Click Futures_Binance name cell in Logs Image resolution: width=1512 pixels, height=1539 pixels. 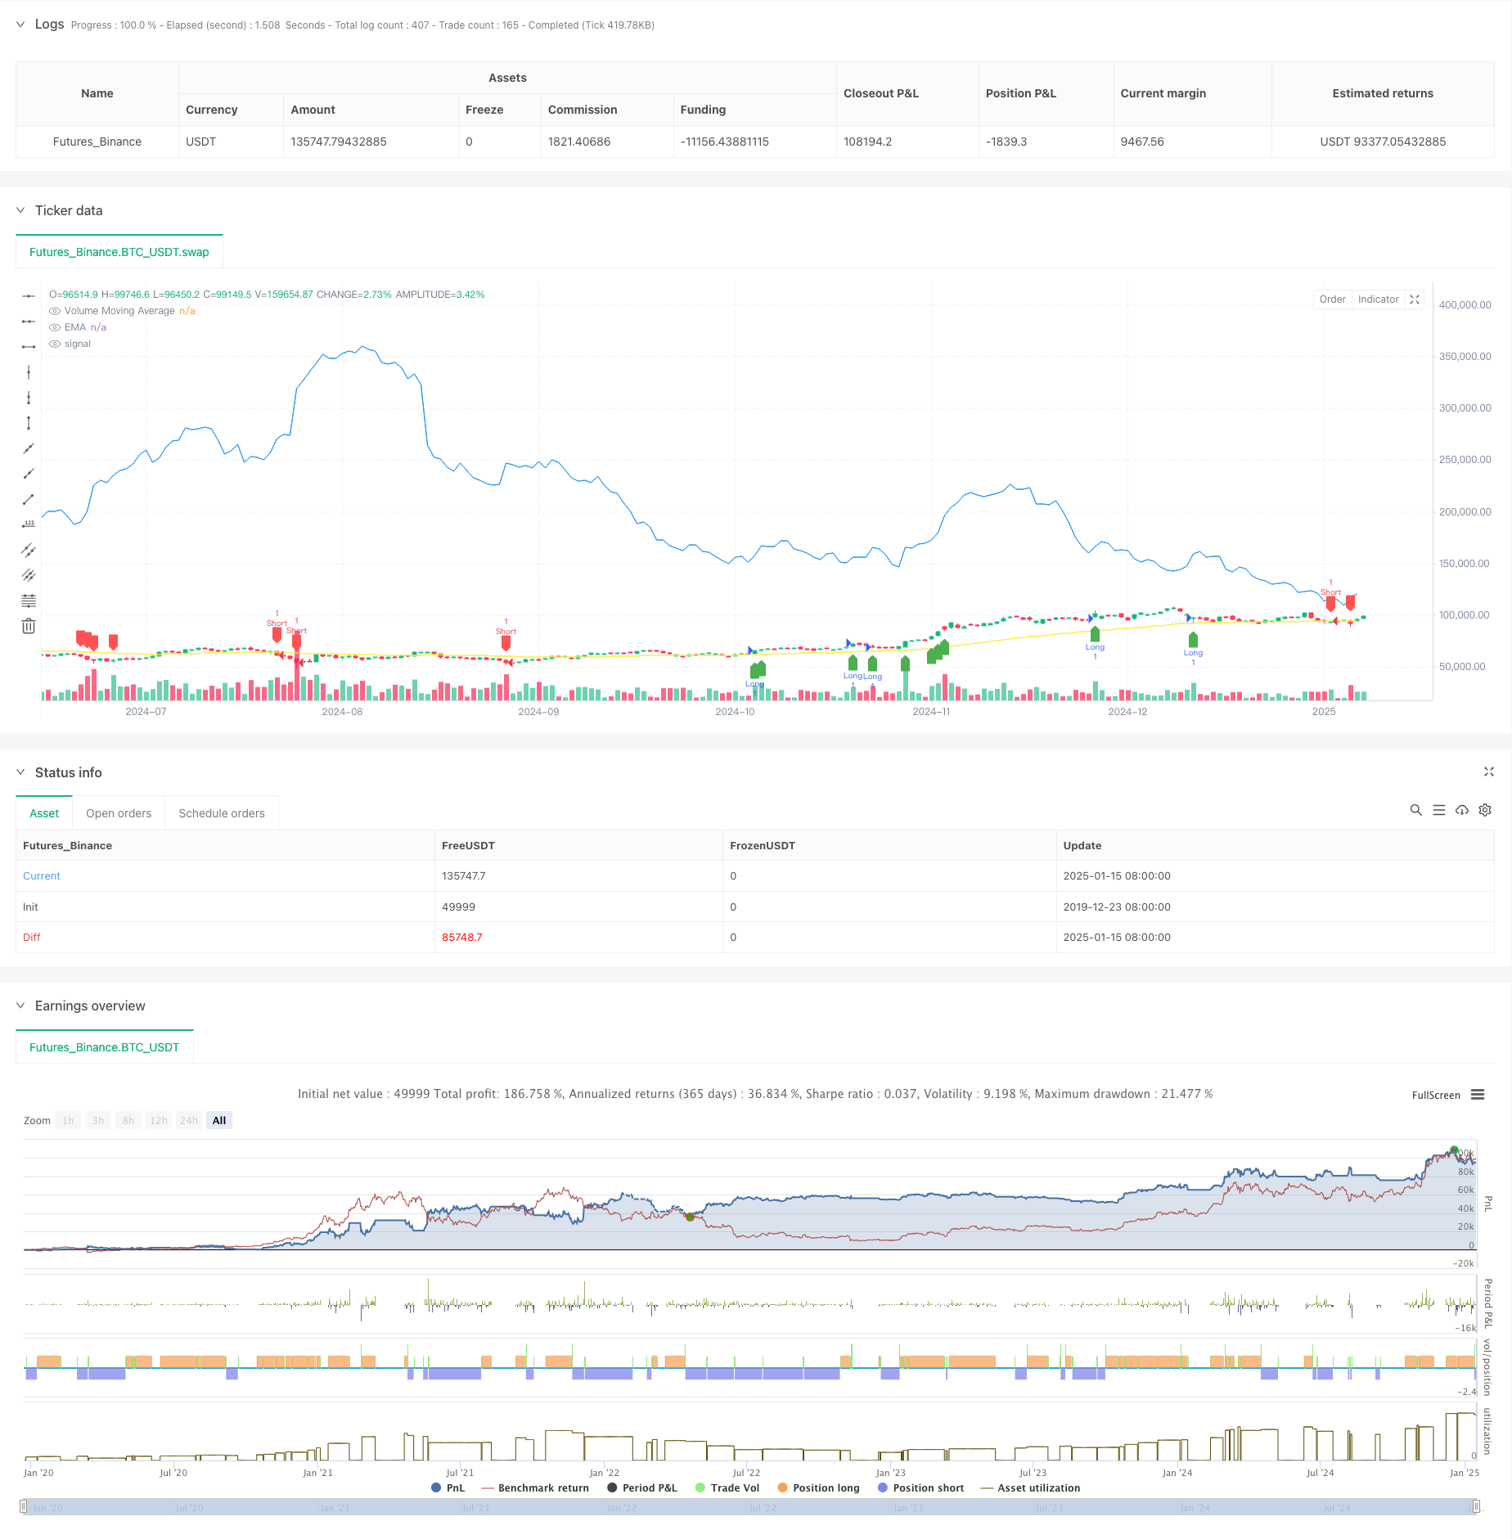tap(97, 142)
